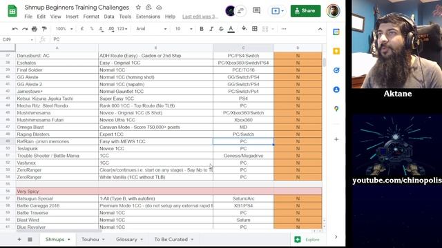The image size is (442, 248).
Task: Format cell as percent
Action: 92,29
